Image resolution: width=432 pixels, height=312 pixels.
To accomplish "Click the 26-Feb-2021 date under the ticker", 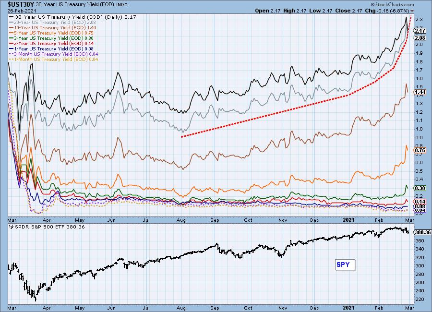I will [22, 11].
